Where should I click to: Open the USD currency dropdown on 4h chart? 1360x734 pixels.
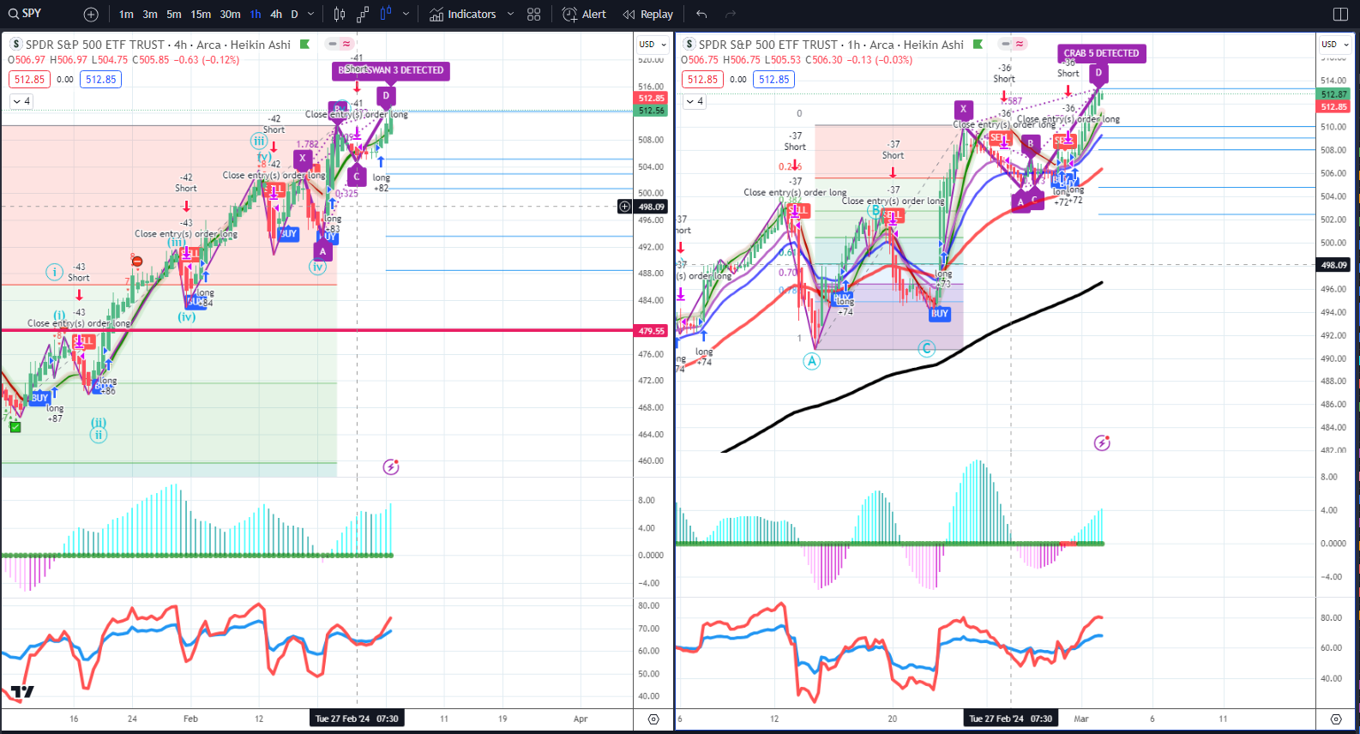coord(653,45)
